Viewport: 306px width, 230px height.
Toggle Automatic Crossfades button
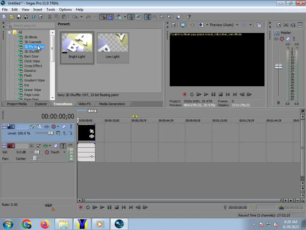(111, 17)
